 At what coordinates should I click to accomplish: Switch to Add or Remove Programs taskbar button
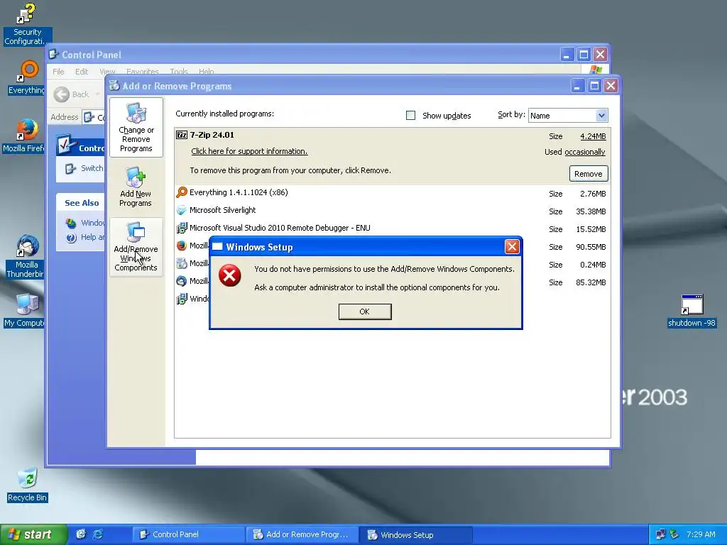tap(302, 534)
